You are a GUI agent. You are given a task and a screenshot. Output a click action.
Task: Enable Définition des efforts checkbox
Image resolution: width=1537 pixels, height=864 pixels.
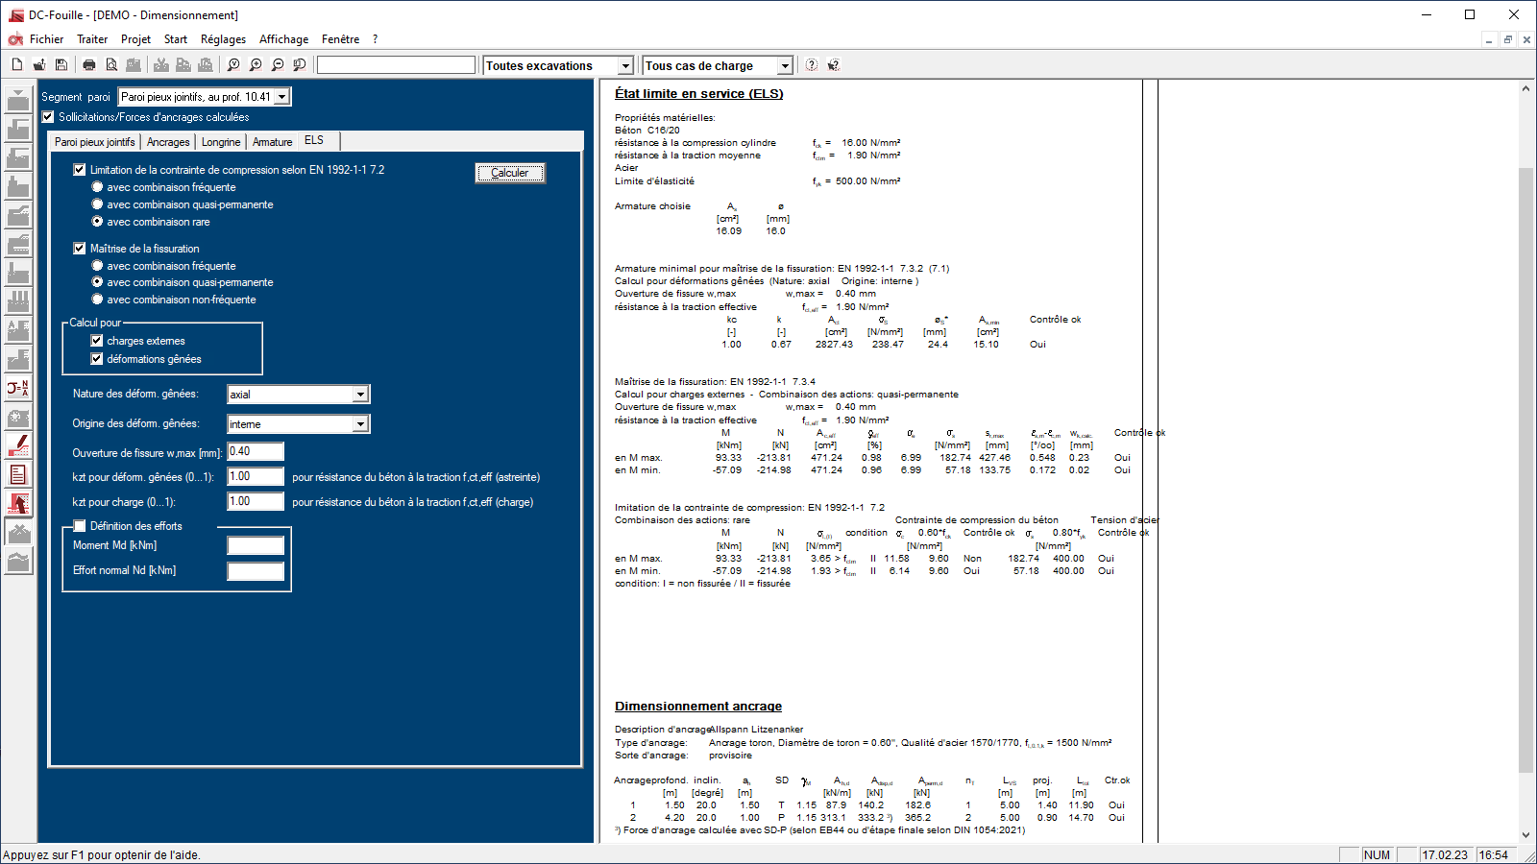click(x=80, y=526)
